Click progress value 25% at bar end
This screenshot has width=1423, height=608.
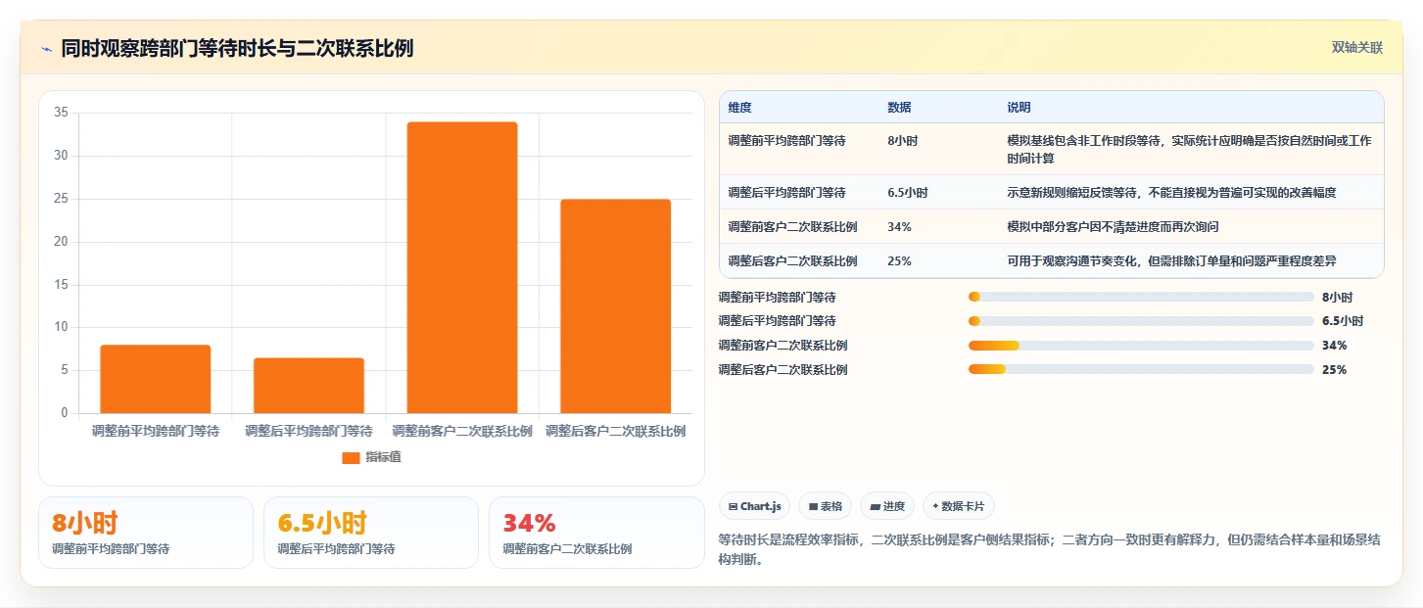1334,370
